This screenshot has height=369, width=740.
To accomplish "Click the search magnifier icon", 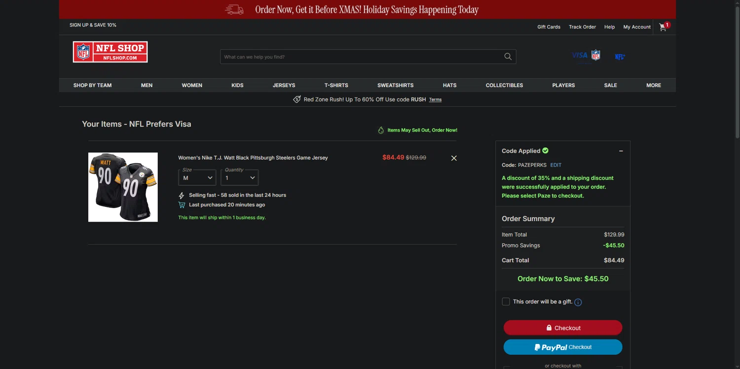I will (508, 57).
